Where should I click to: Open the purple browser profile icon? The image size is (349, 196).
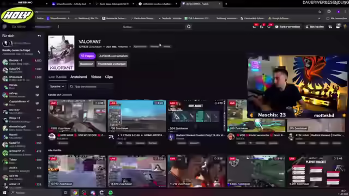[x=338, y=11]
